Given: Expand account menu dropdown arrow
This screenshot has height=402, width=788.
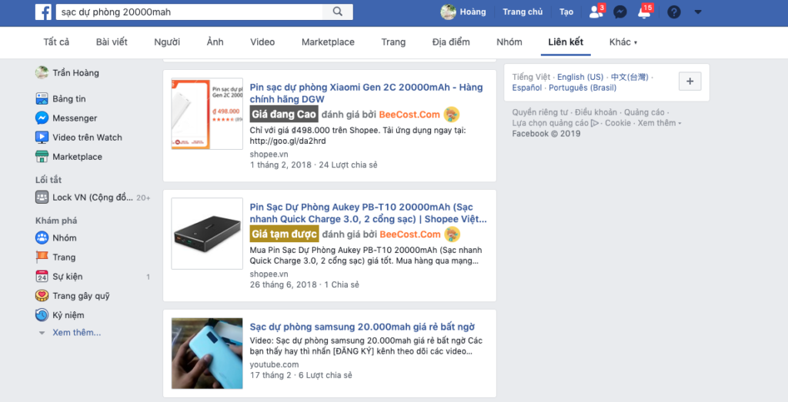Looking at the screenshot, I should 698,12.
